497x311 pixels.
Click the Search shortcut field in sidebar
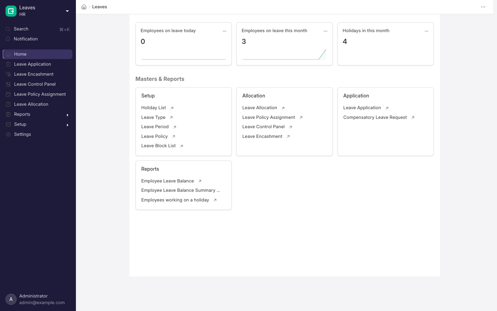click(38, 29)
